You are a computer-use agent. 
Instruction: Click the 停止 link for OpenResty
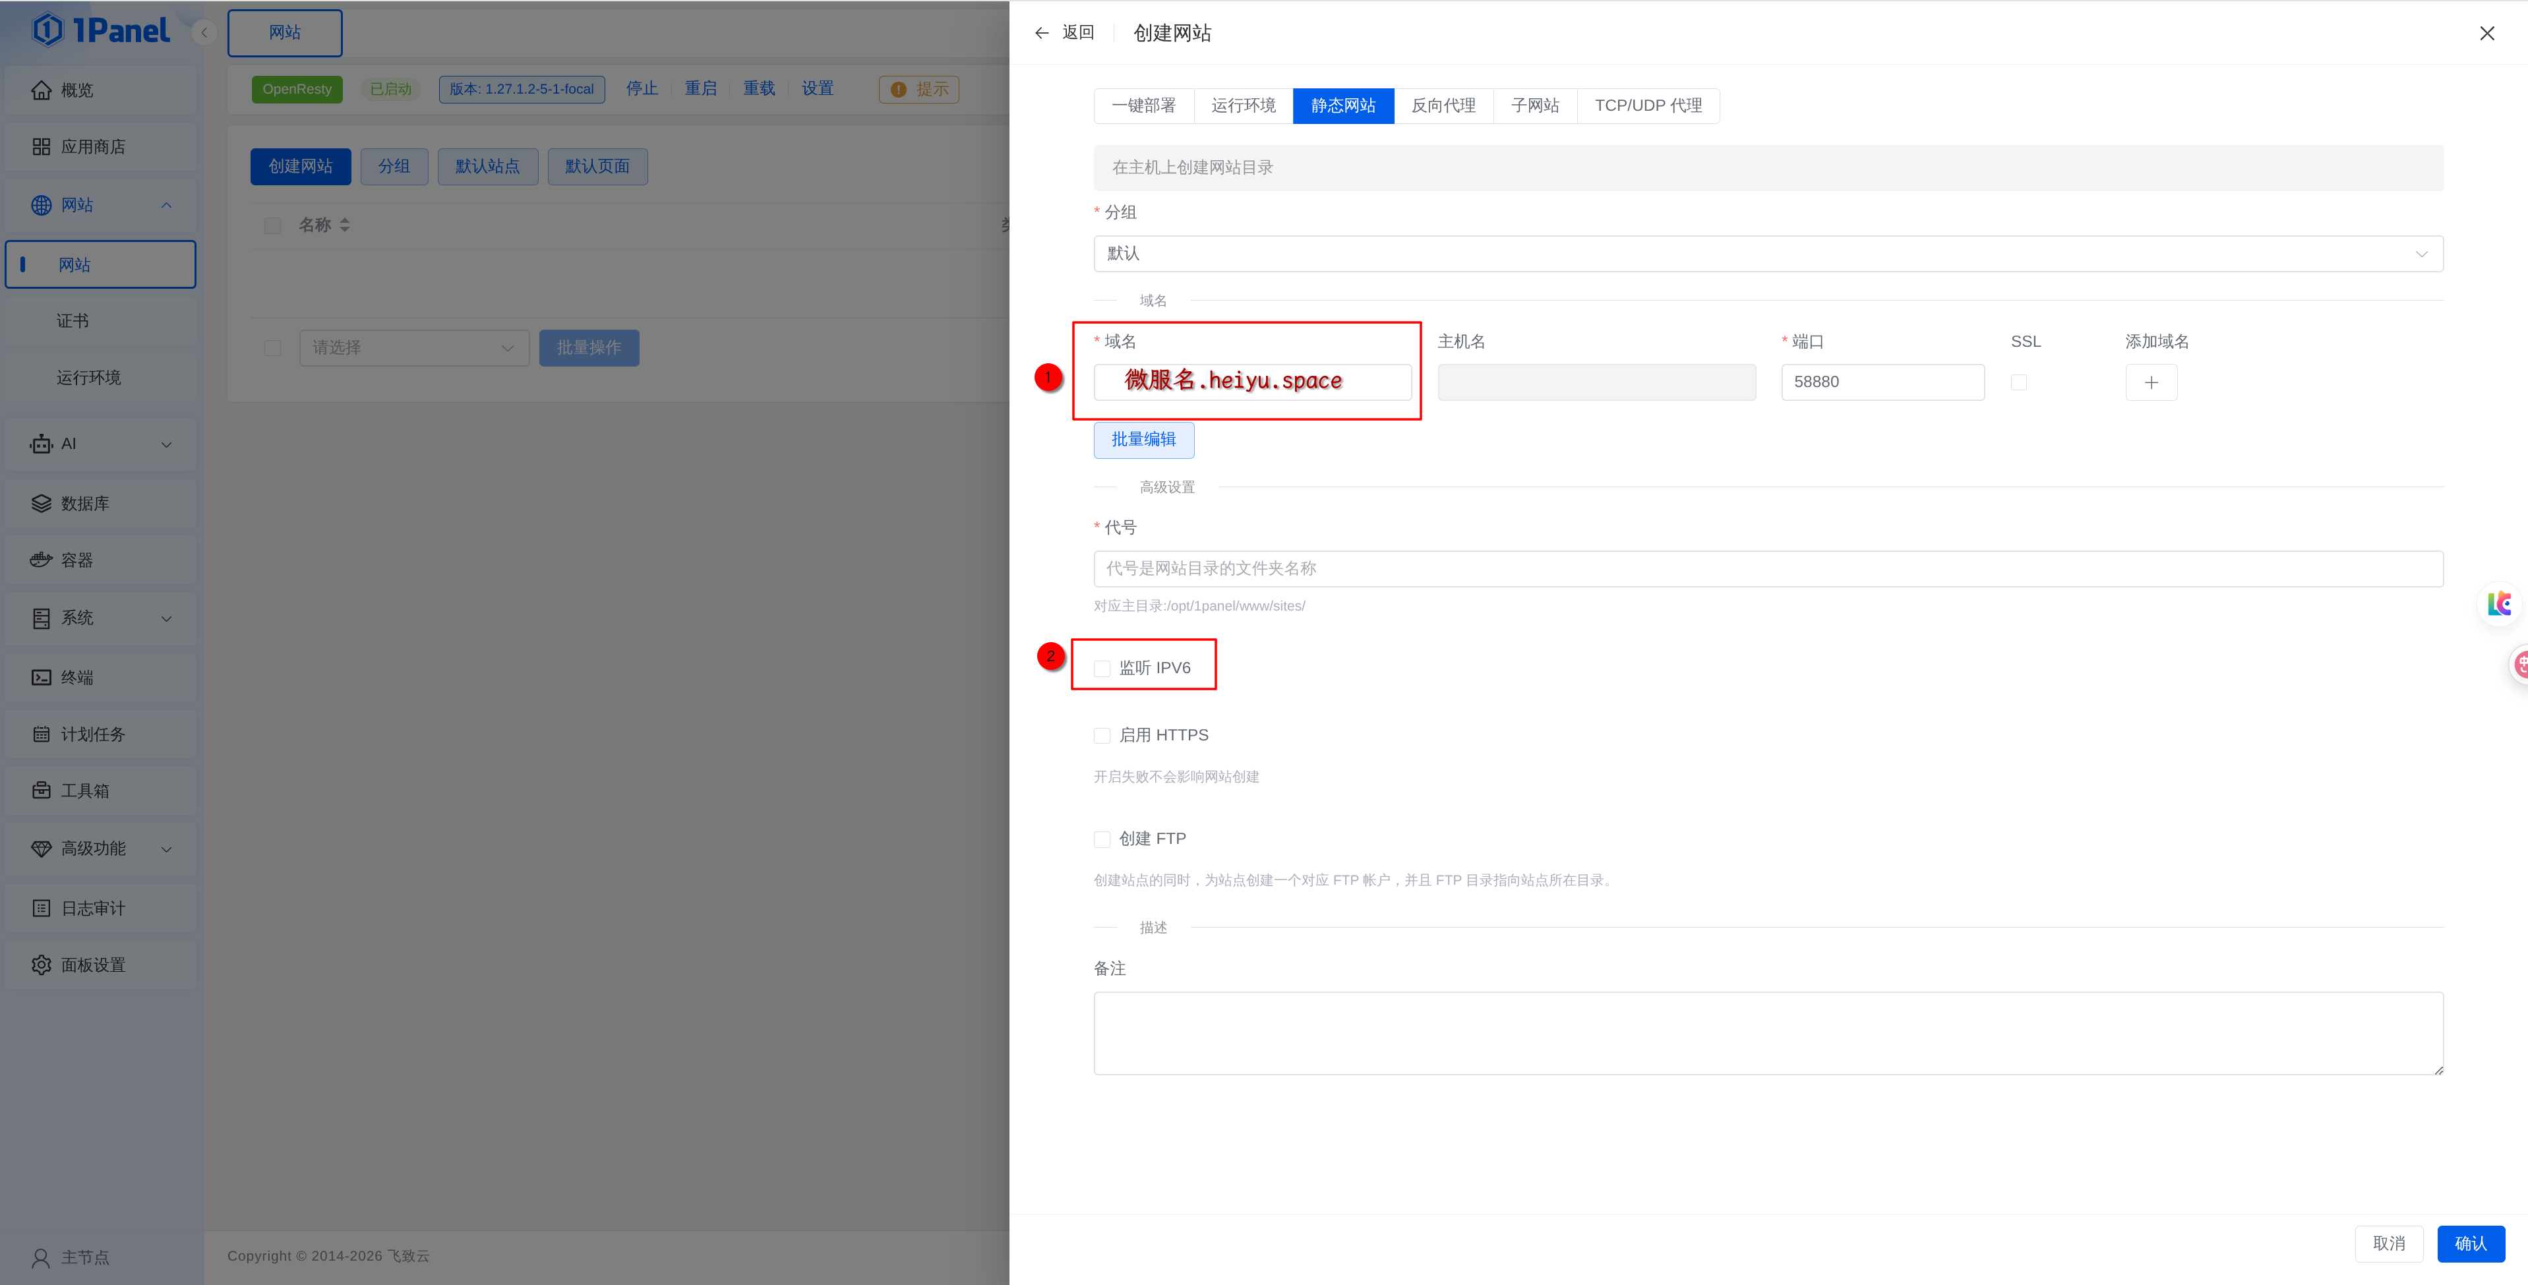[642, 89]
